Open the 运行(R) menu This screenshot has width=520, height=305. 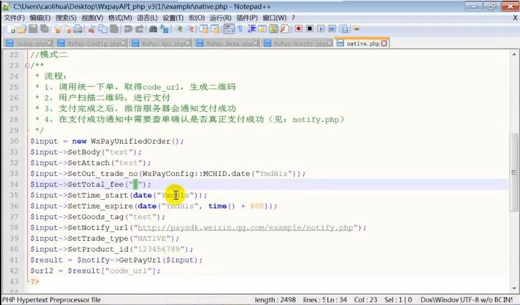tap(221, 18)
